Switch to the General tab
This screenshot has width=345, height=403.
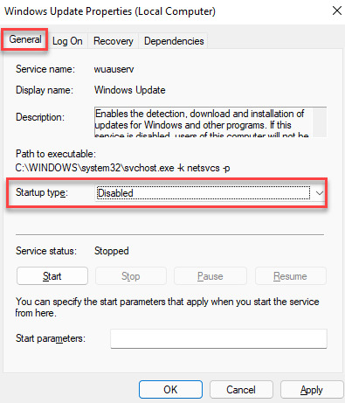tap(24, 39)
